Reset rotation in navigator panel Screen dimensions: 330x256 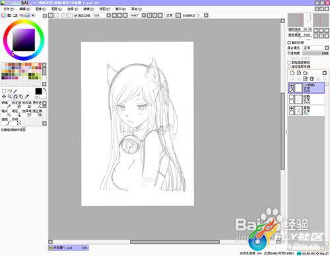pos(327,36)
